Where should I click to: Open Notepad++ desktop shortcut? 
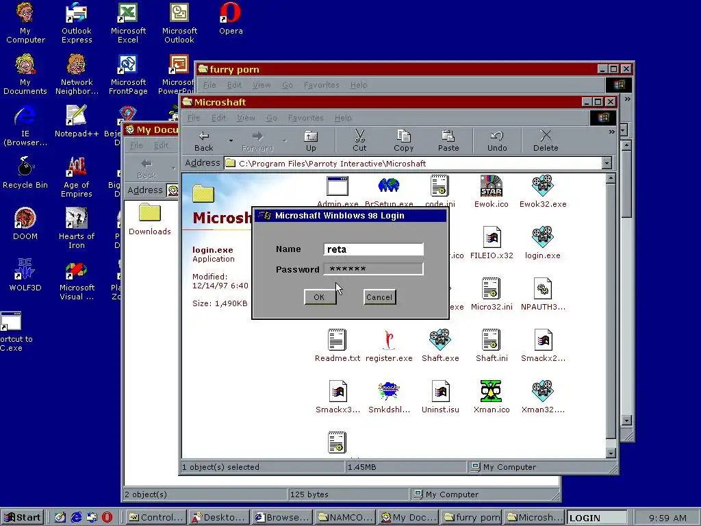(77, 121)
